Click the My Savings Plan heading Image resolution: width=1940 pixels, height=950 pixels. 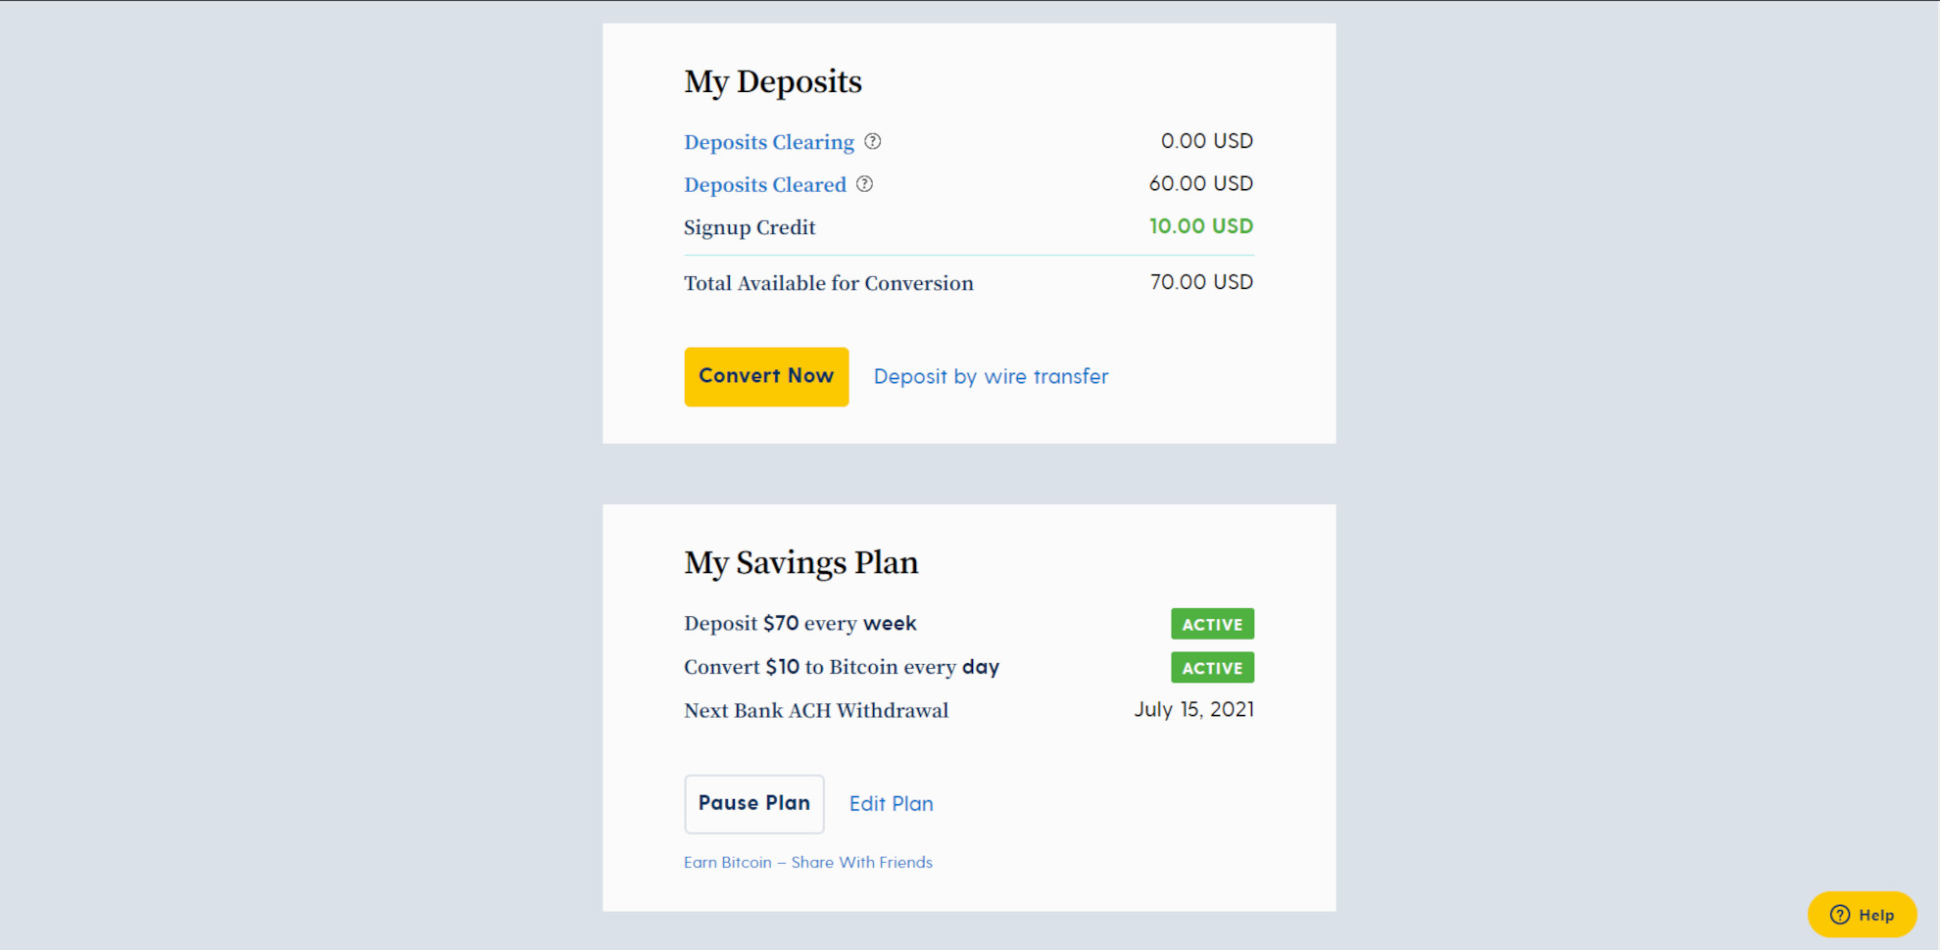click(801, 563)
